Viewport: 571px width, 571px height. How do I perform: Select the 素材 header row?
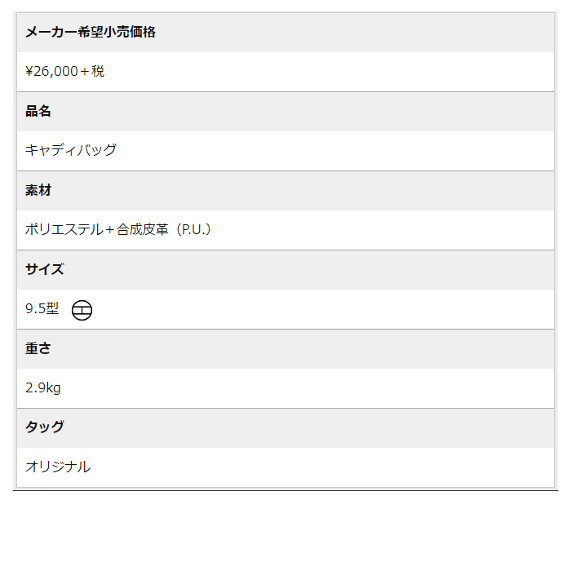(x=285, y=190)
